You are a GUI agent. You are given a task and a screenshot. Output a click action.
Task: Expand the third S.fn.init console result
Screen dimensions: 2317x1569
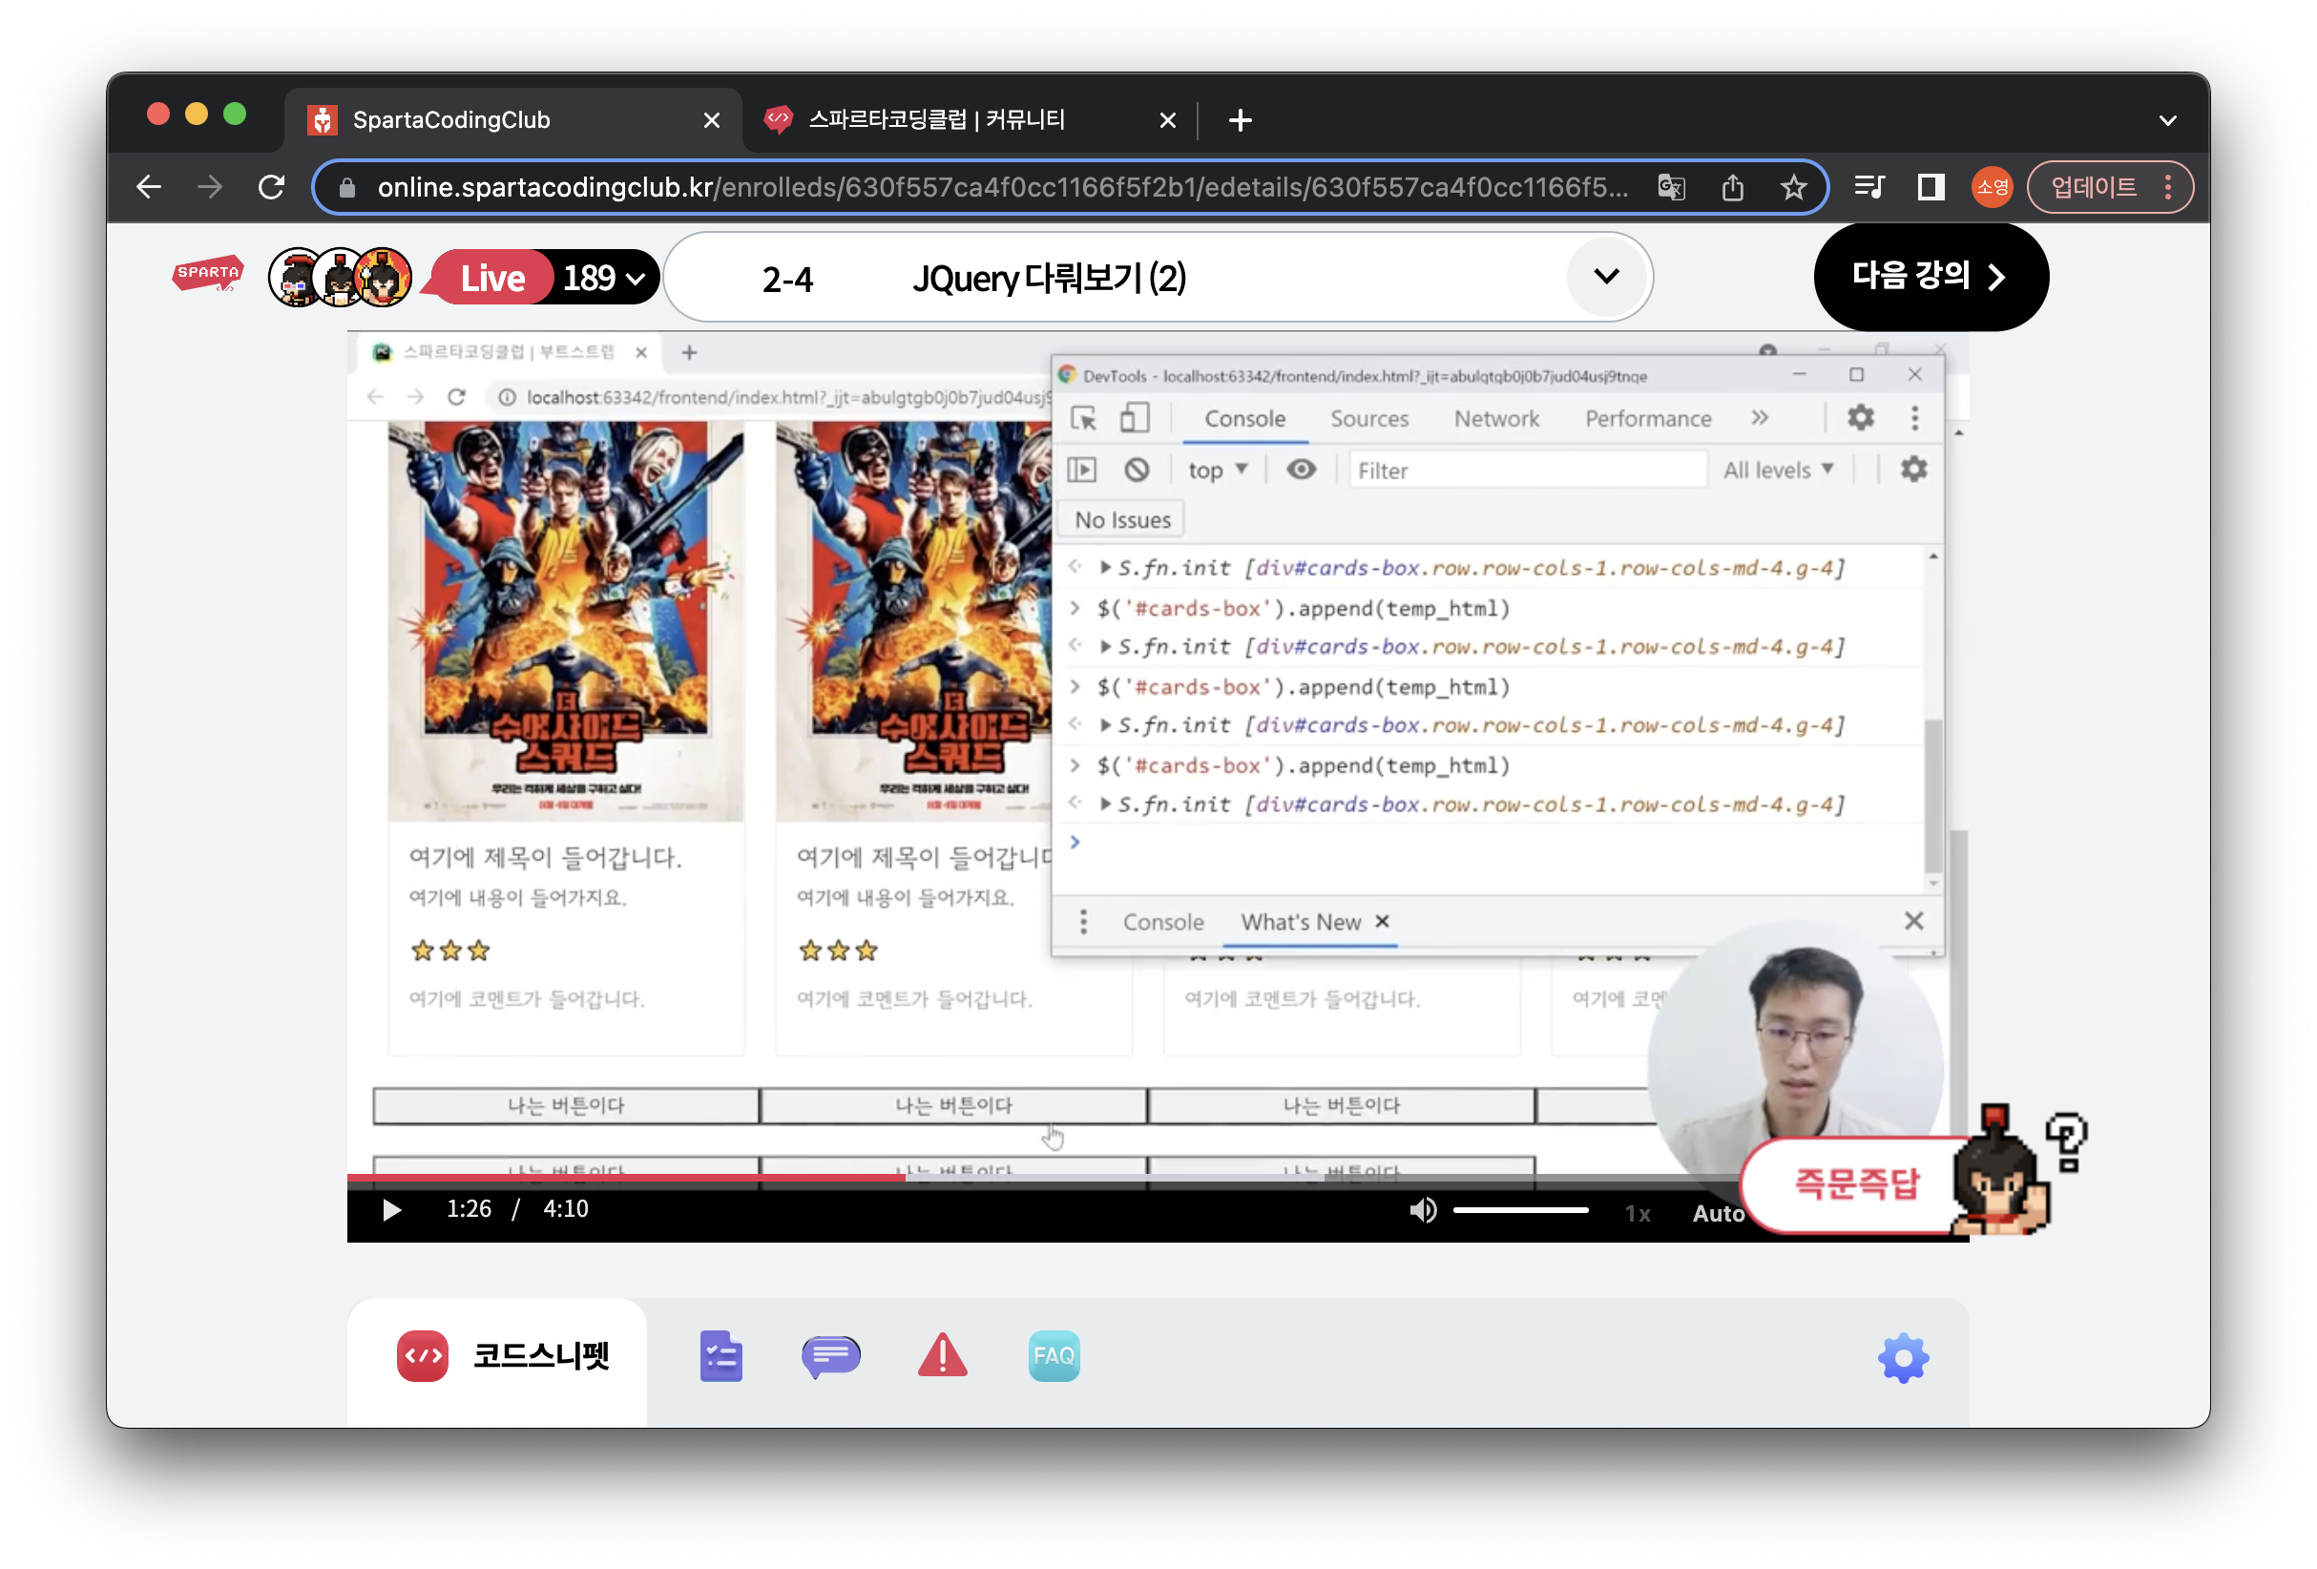[1106, 724]
